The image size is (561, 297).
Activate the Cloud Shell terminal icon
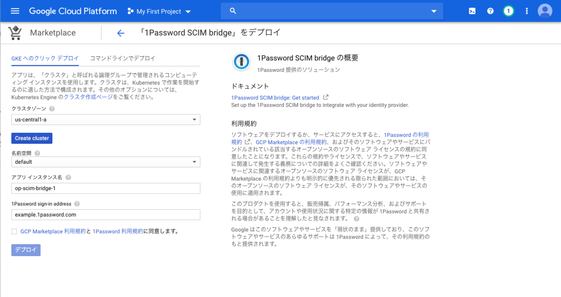472,11
